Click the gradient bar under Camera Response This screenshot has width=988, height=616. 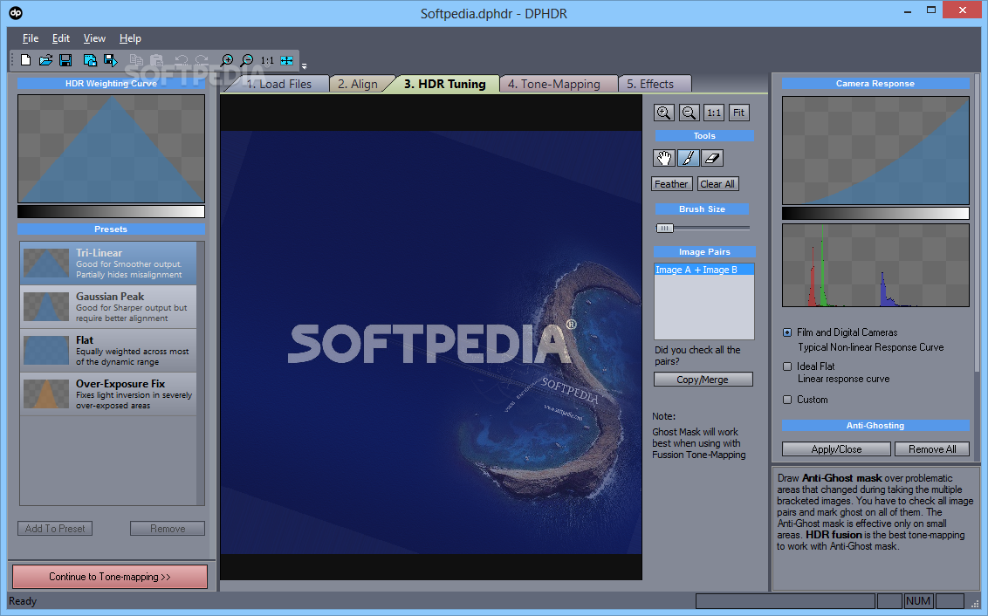875,214
